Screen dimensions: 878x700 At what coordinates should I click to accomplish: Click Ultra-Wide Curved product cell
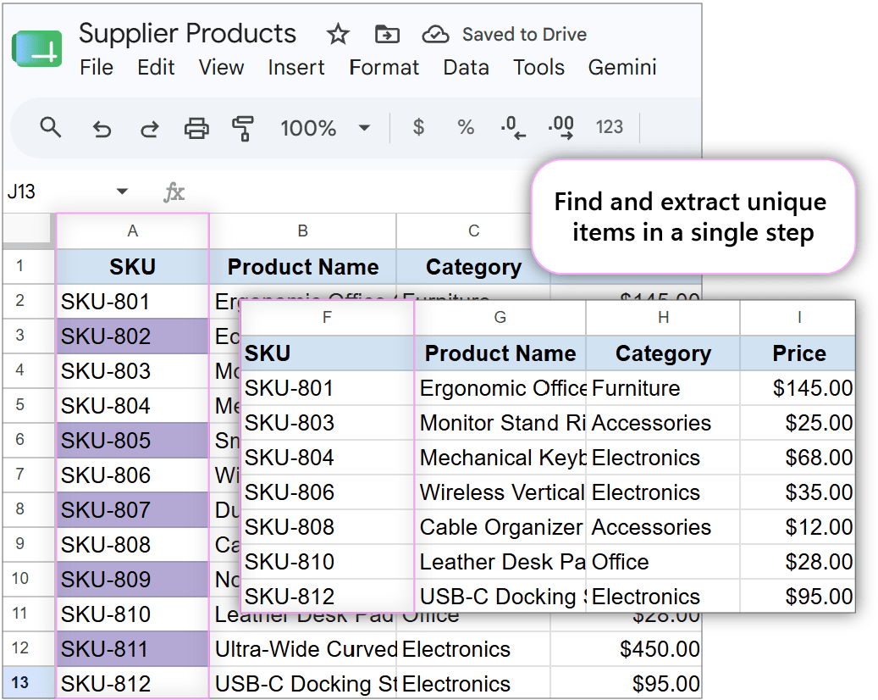[x=303, y=649]
